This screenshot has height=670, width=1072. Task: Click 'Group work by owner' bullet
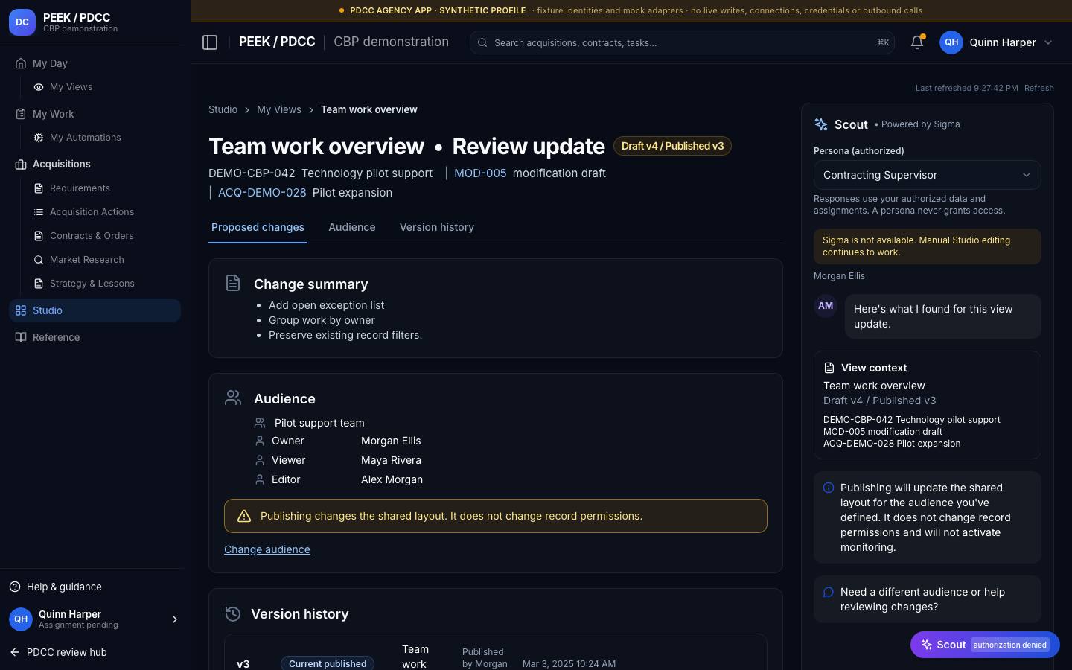(x=322, y=320)
